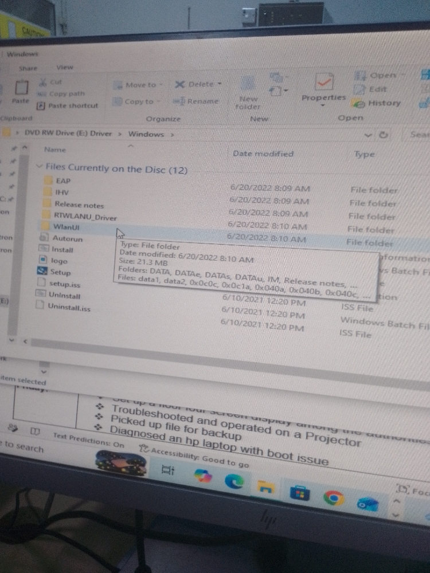Image resolution: width=430 pixels, height=573 pixels.
Task: Click the Cut scissors icon
Action: coord(43,82)
